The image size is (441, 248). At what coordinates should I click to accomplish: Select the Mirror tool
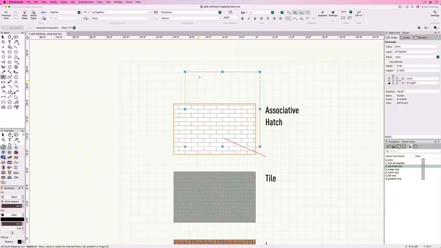coord(3,82)
